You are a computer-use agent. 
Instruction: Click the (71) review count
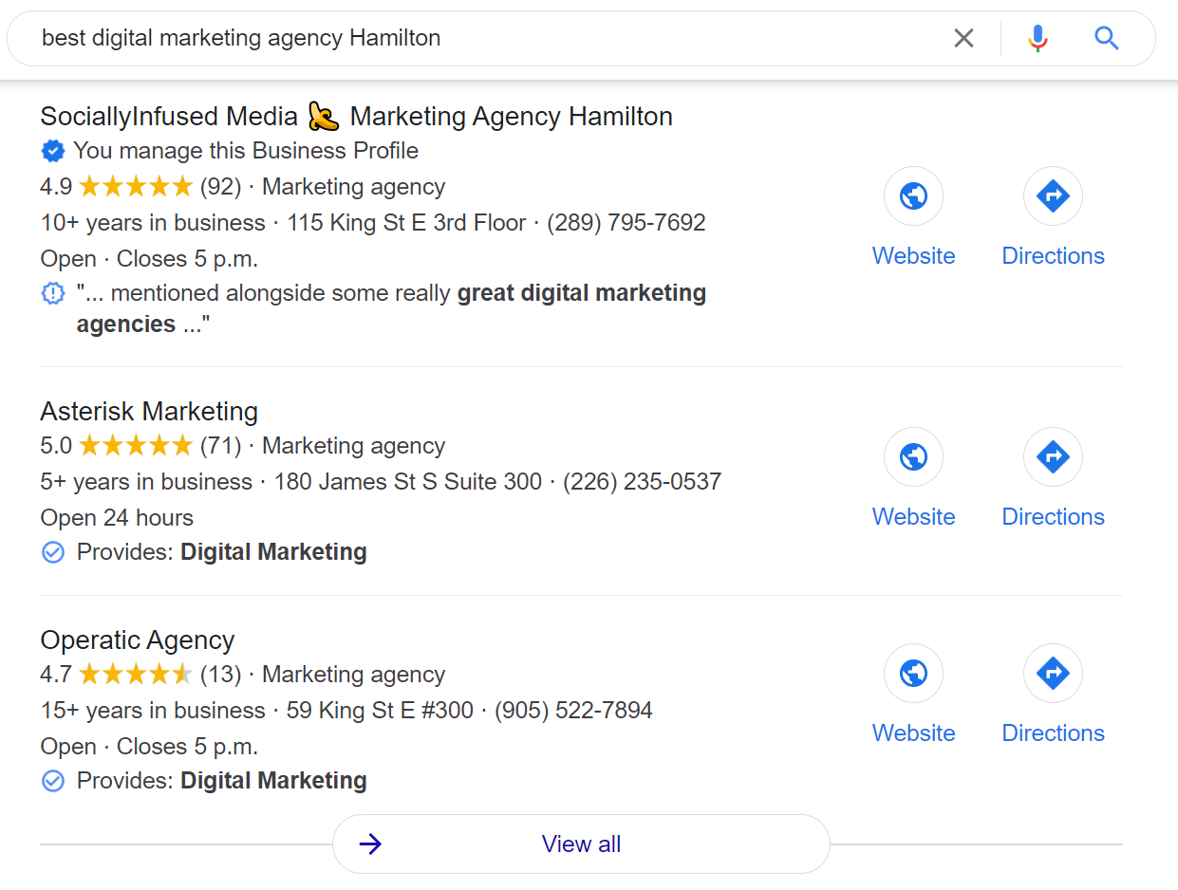coord(220,446)
